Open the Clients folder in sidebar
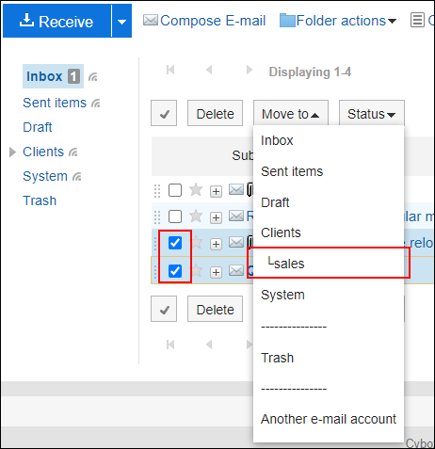435x449 pixels. pyautogui.click(x=43, y=152)
